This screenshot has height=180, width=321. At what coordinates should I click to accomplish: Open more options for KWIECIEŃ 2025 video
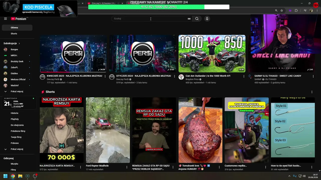(x=105, y=76)
